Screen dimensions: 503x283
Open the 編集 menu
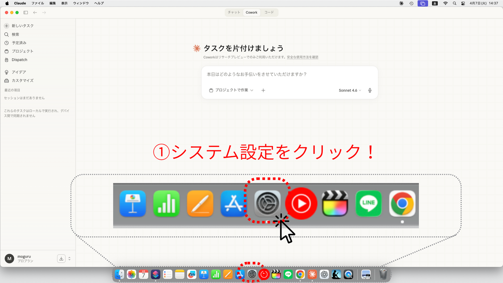coord(53,3)
